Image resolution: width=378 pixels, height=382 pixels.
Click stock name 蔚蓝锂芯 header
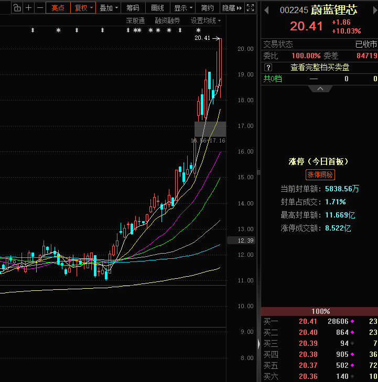coord(334,10)
